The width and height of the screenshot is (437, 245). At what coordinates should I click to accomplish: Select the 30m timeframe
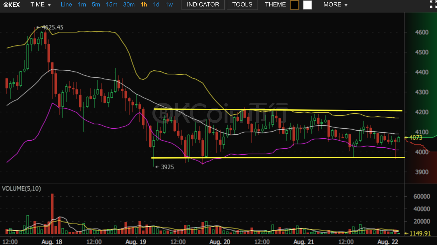click(129, 5)
